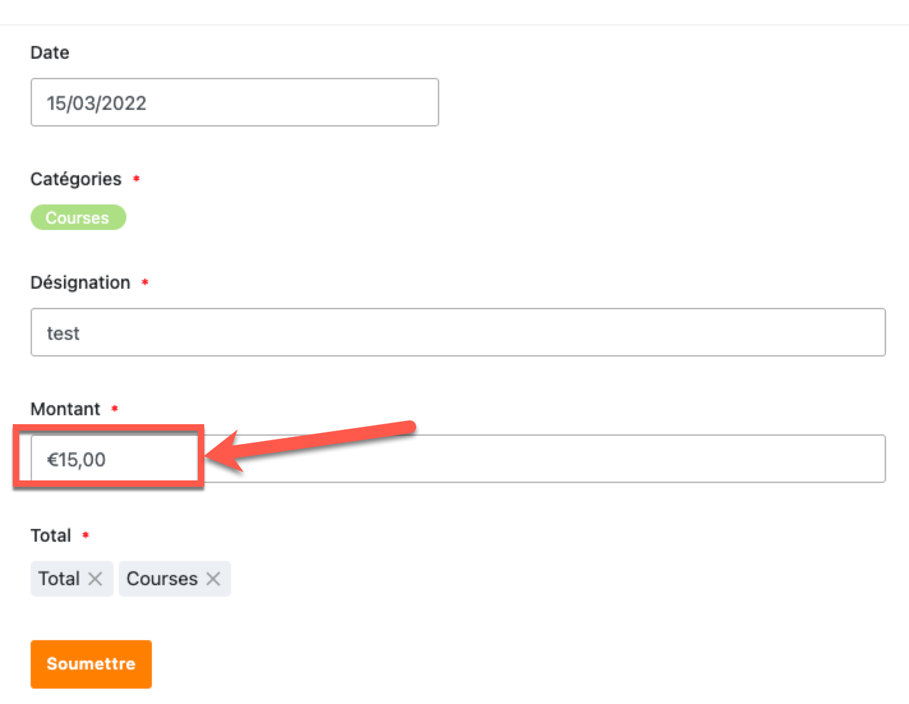The width and height of the screenshot is (909, 704).
Task: Click the gray Courses tag label
Action: pyautogui.click(x=162, y=579)
